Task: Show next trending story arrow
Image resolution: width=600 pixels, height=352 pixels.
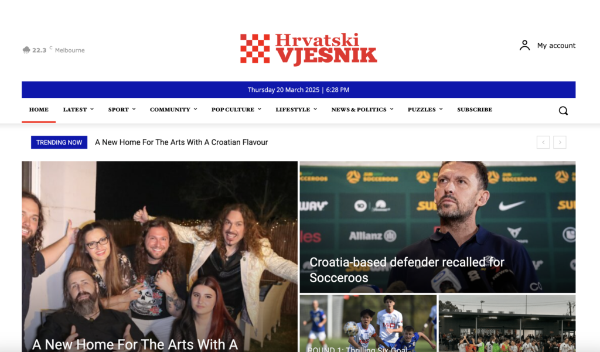Action: [x=560, y=142]
